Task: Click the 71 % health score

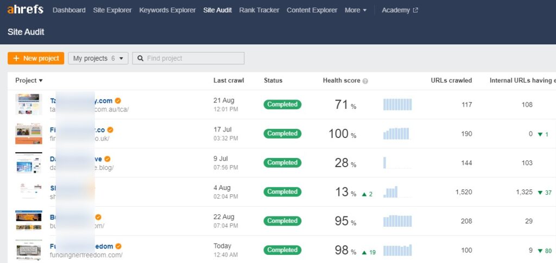Action: point(345,104)
